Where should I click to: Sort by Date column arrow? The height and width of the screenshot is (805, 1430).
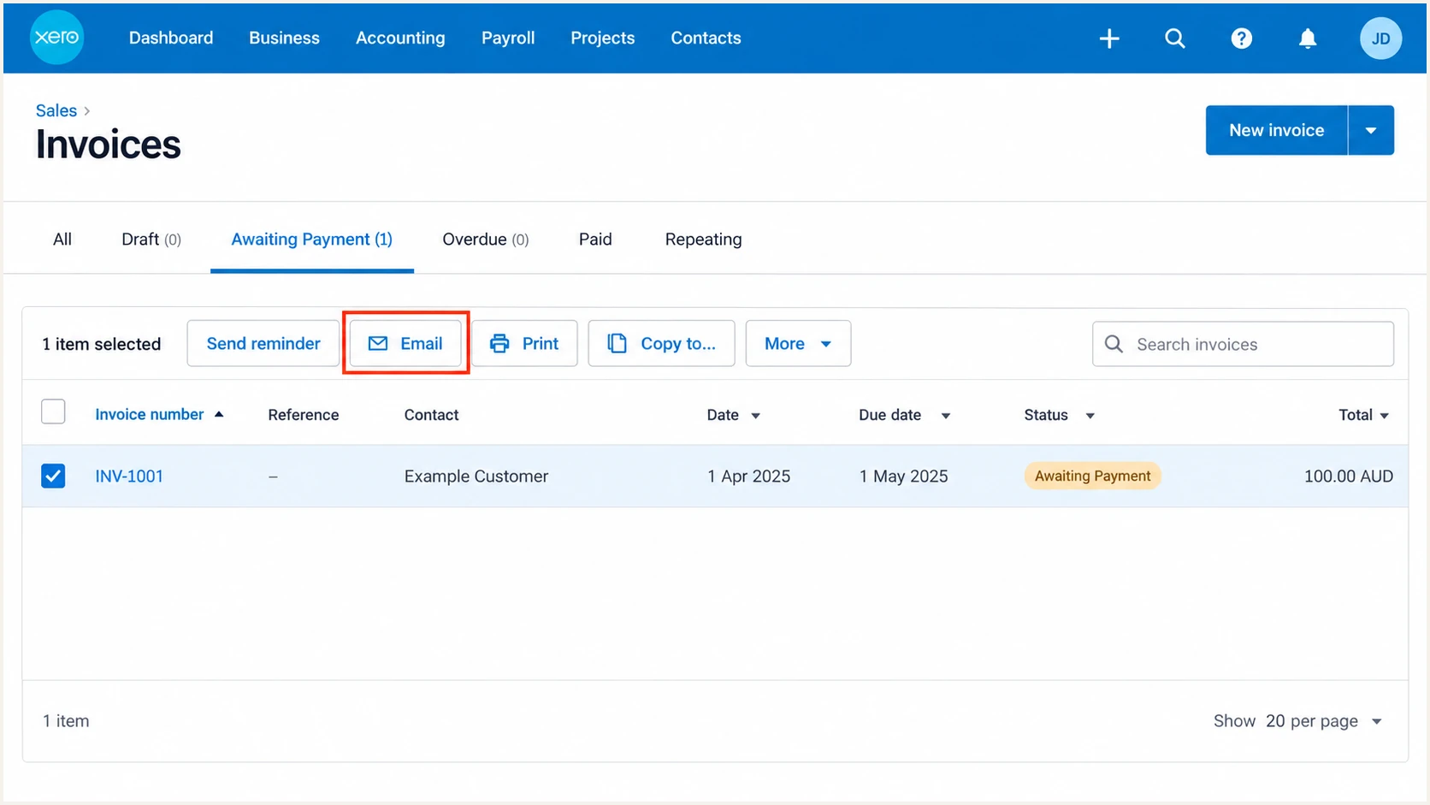(755, 416)
